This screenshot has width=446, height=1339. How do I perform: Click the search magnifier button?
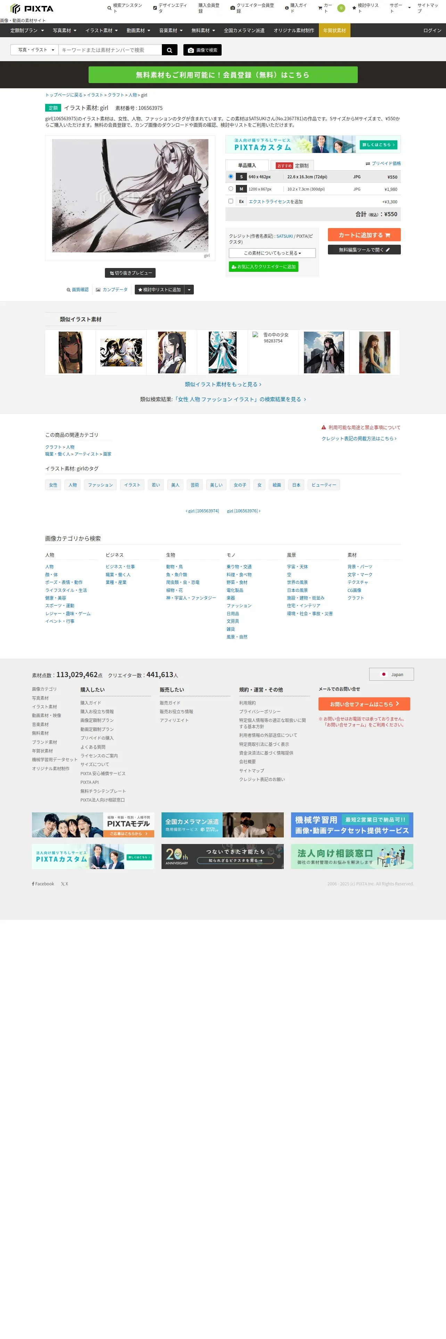(x=169, y=50)
